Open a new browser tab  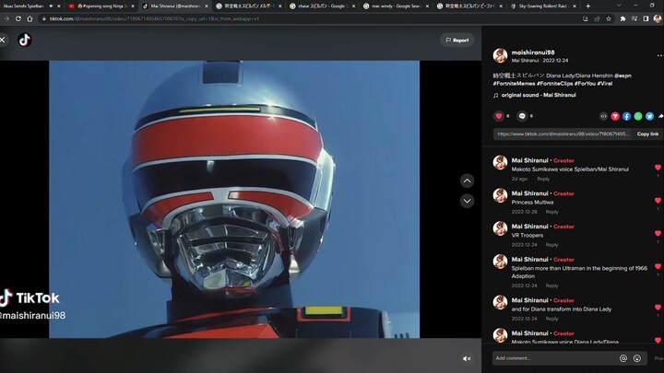tap(587, 6)
